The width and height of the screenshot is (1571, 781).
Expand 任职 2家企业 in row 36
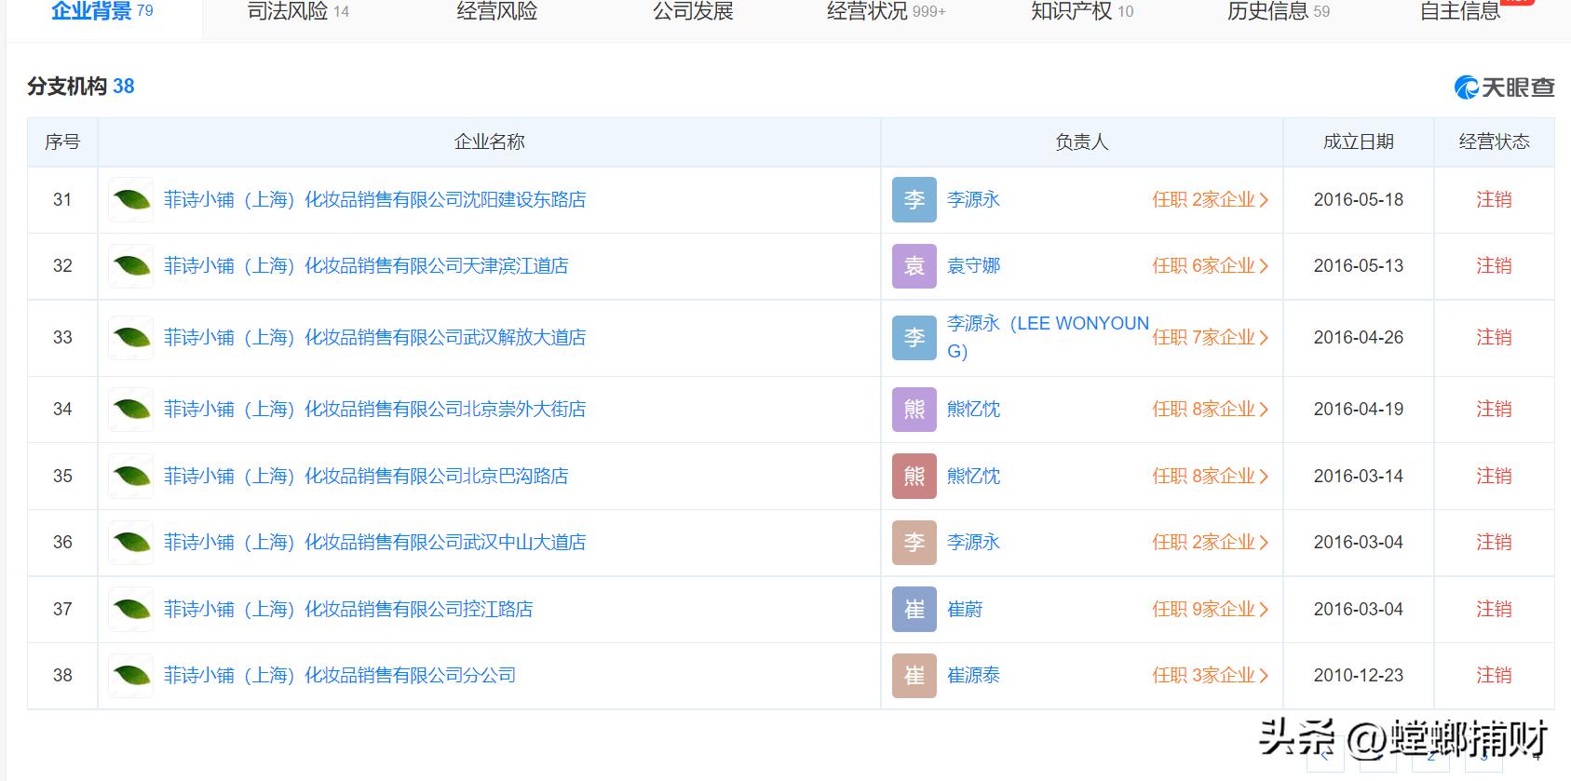click(x=1210, y=543)
